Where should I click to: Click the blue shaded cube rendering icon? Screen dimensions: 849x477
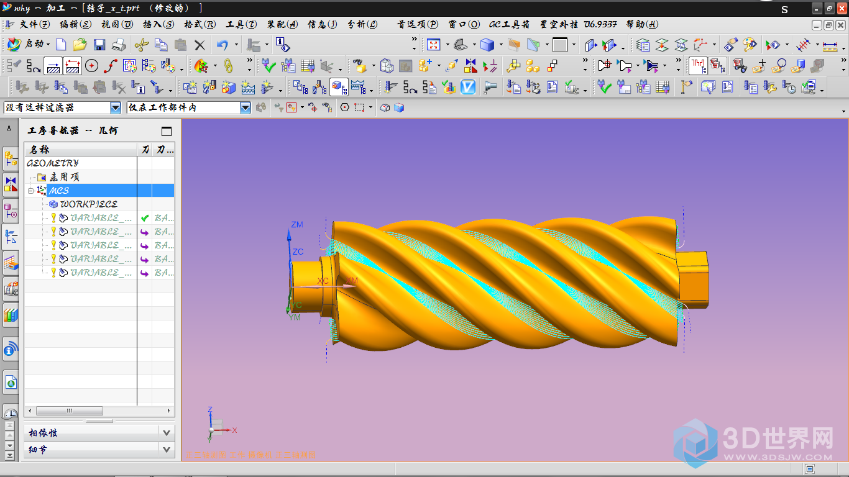point(487,45)
